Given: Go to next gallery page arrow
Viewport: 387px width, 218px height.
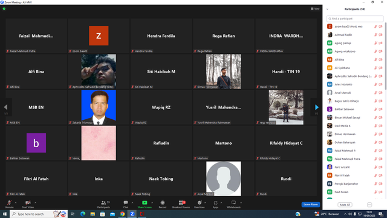Looking at the screenshot, I should [x=317, y=107].
